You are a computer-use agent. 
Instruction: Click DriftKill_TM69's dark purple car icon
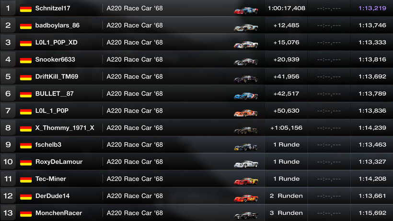(246, 79)
